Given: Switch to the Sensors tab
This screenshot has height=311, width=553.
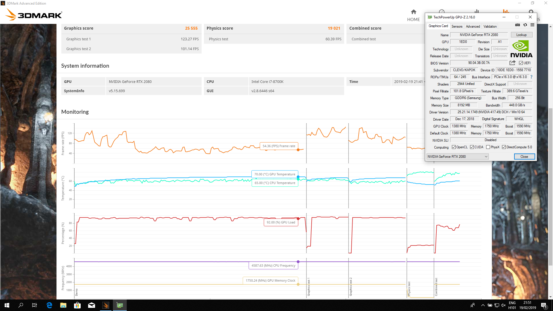Looking at the screenshot, I should coord(457,26).
